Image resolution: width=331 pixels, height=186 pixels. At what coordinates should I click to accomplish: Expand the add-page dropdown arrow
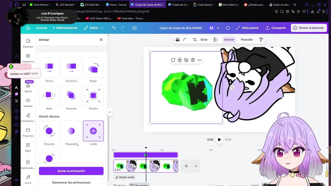[x=196, y=166]
